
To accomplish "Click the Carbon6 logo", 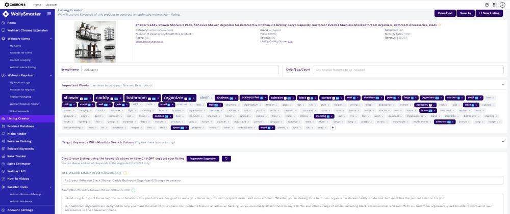I will [16, 5].
